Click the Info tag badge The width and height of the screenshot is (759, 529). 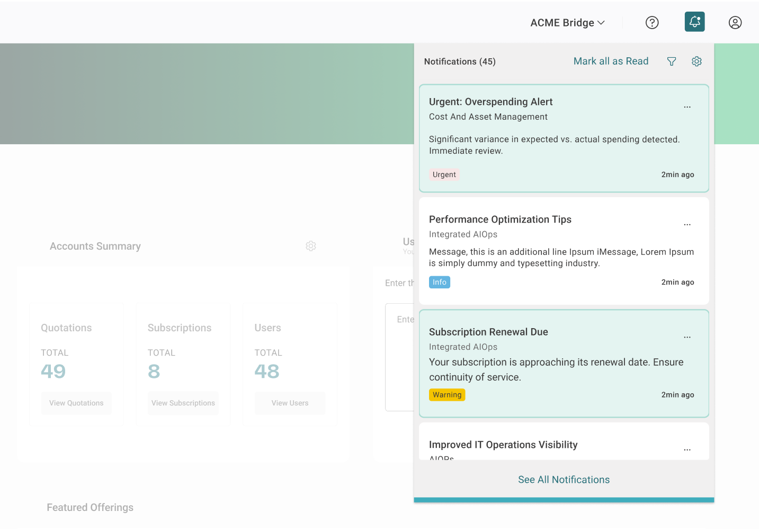(x=440, y=282)
